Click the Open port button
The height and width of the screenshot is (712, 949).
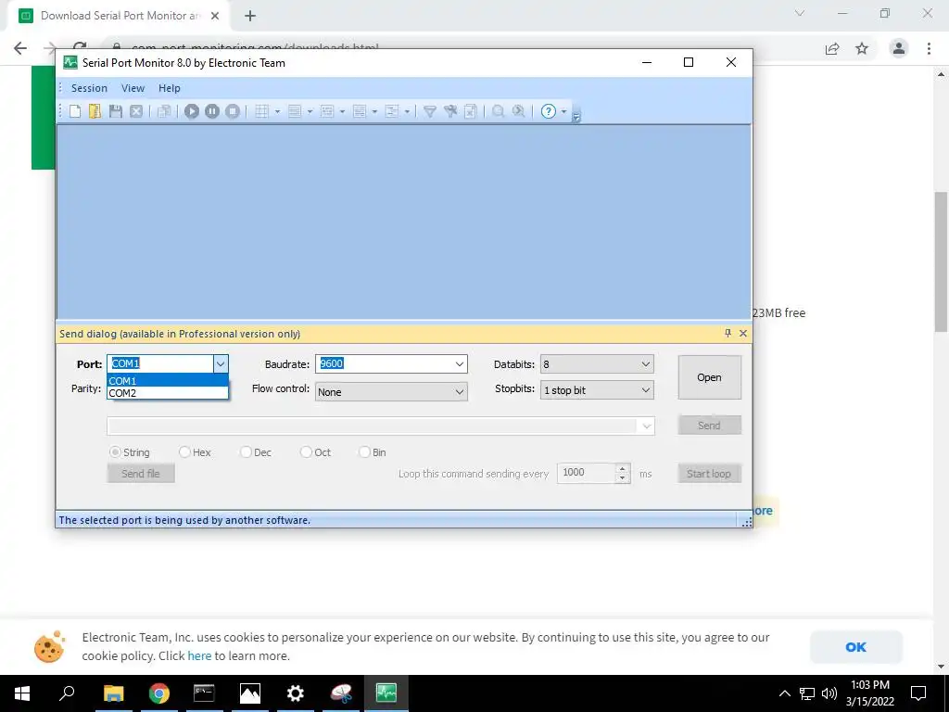point(709,377)
